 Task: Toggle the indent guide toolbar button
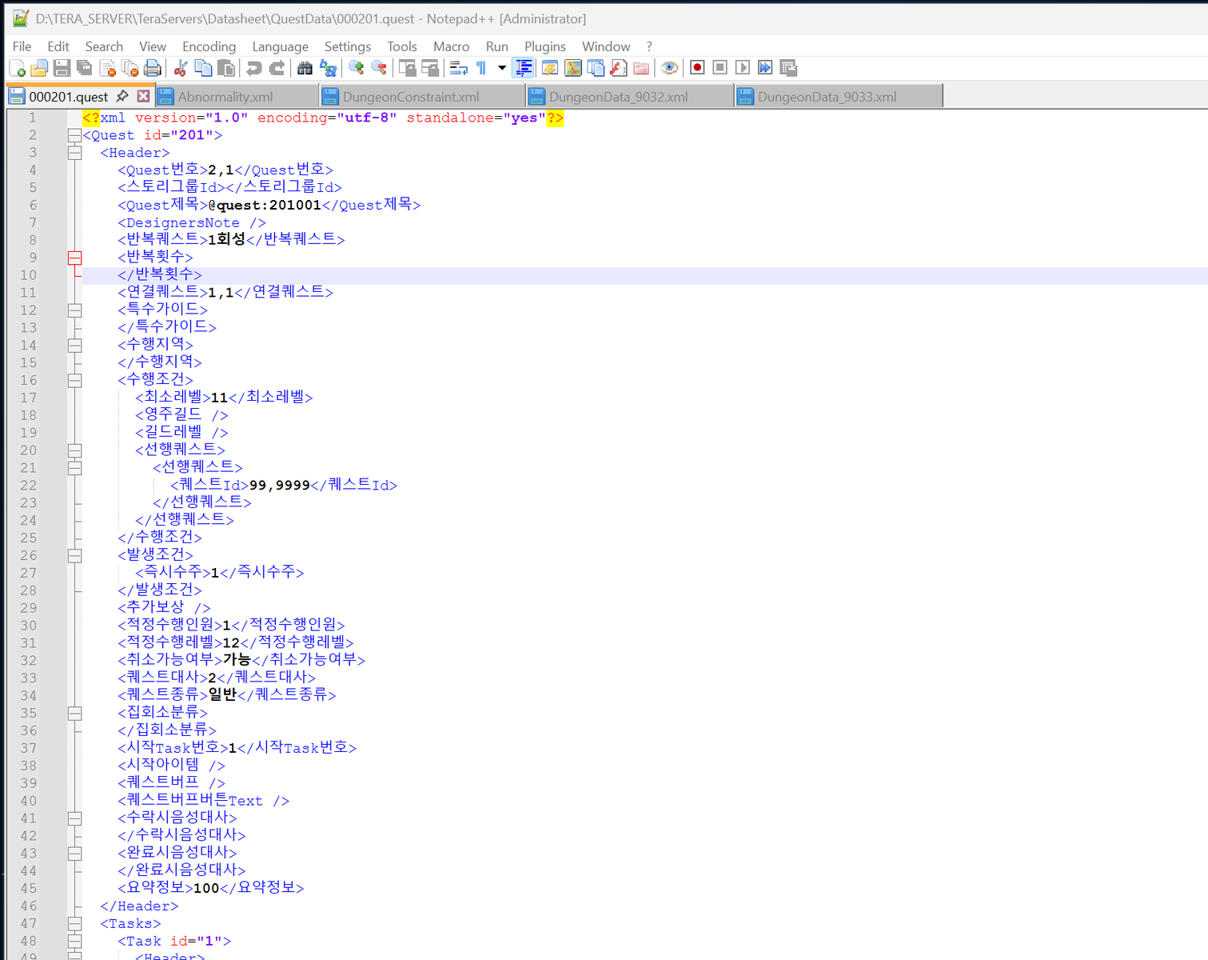point(524,68)
